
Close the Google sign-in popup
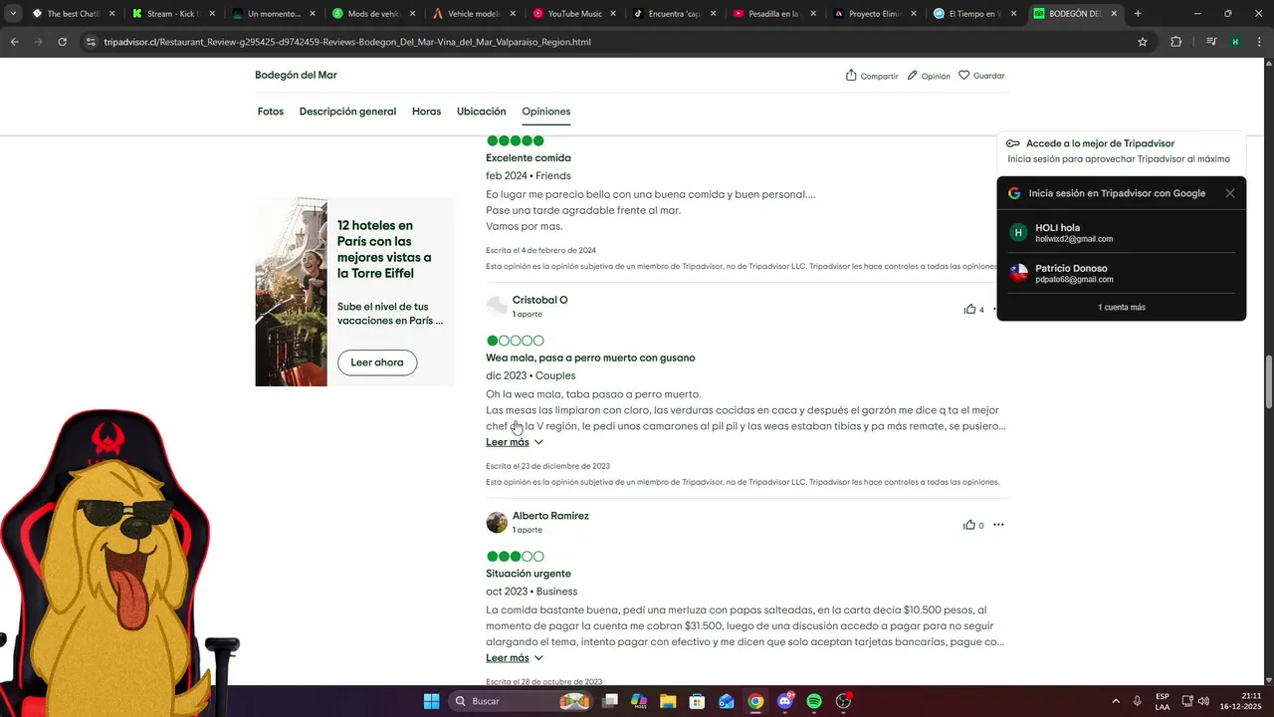point(1230,193)
